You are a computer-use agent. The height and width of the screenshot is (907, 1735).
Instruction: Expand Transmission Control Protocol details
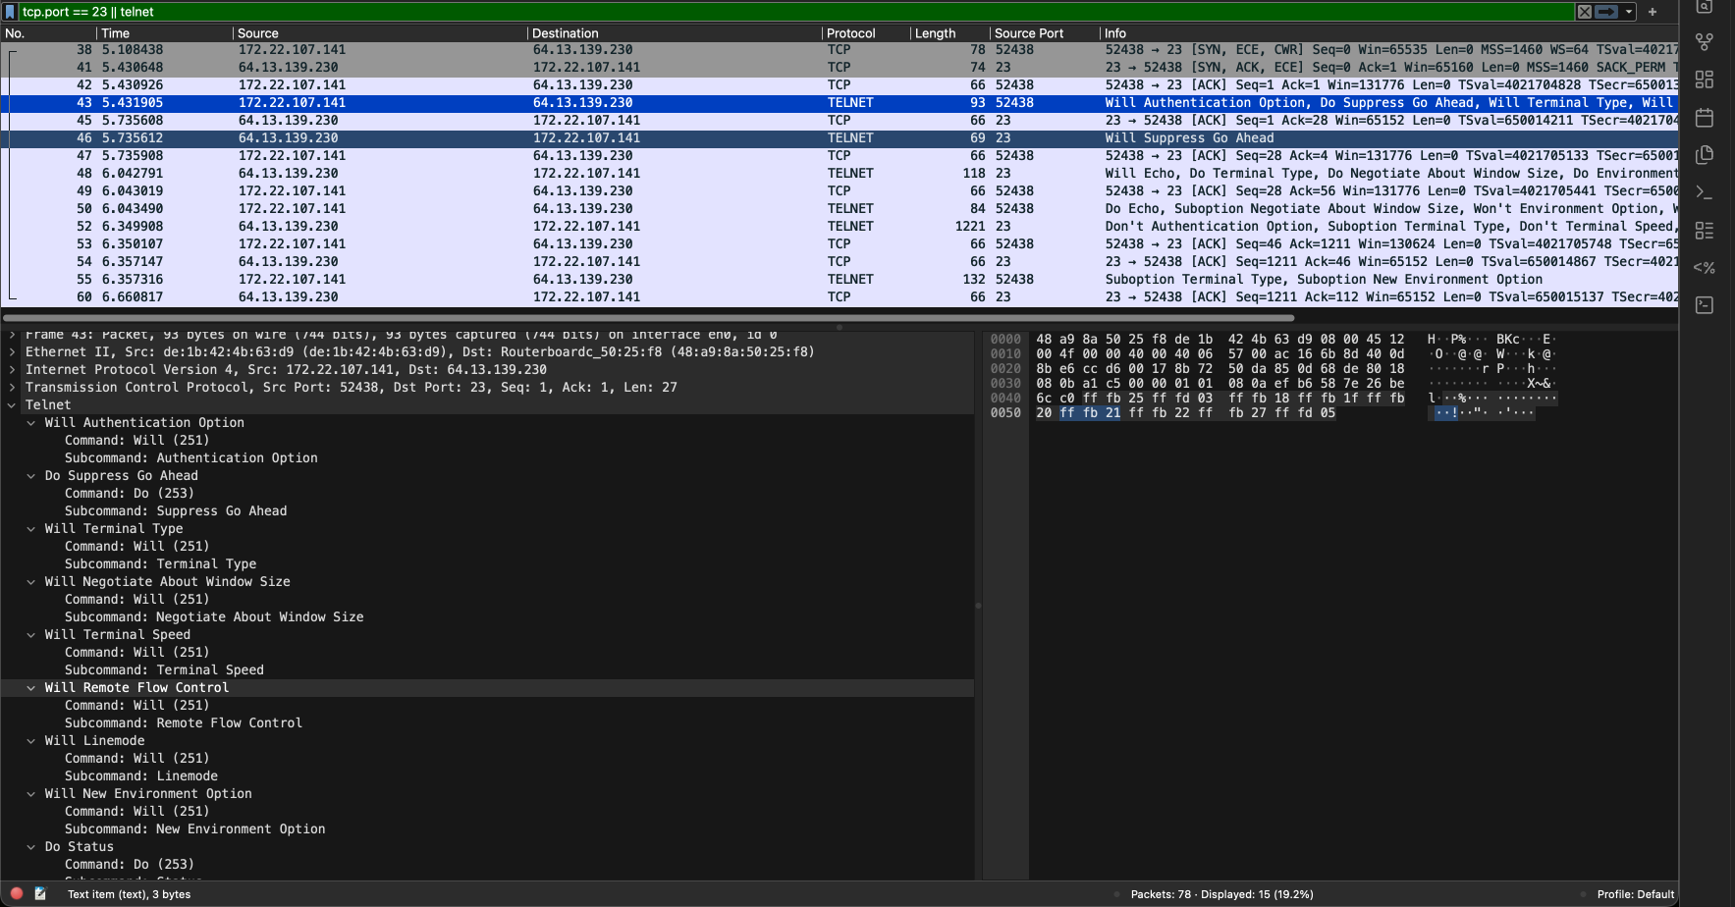tap(12, 388)
